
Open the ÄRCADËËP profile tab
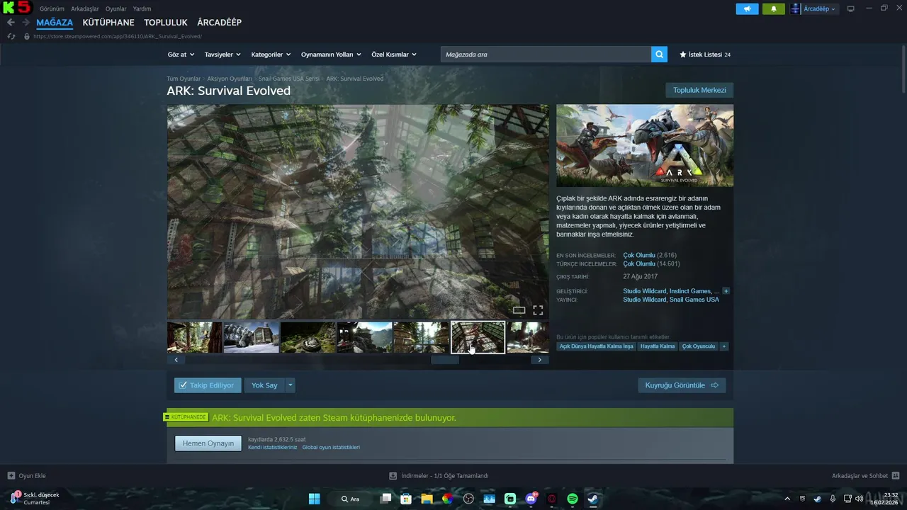tap(219, 23)
